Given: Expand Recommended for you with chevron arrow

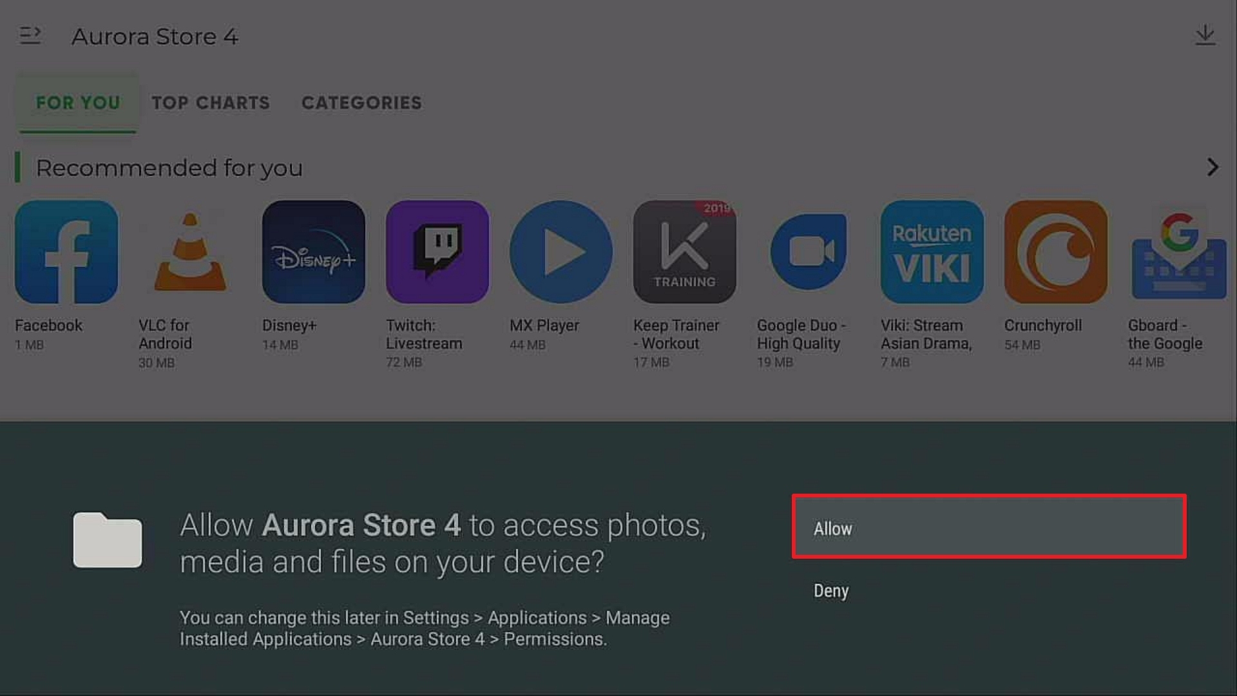Looking at the screenshot, I should (x=1213, y=168).
